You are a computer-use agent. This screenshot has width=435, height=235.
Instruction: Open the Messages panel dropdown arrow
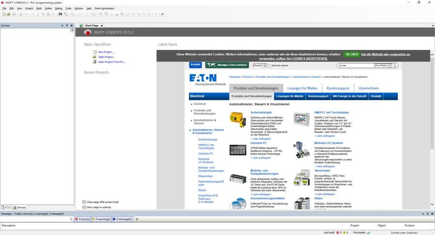(423, 214)
